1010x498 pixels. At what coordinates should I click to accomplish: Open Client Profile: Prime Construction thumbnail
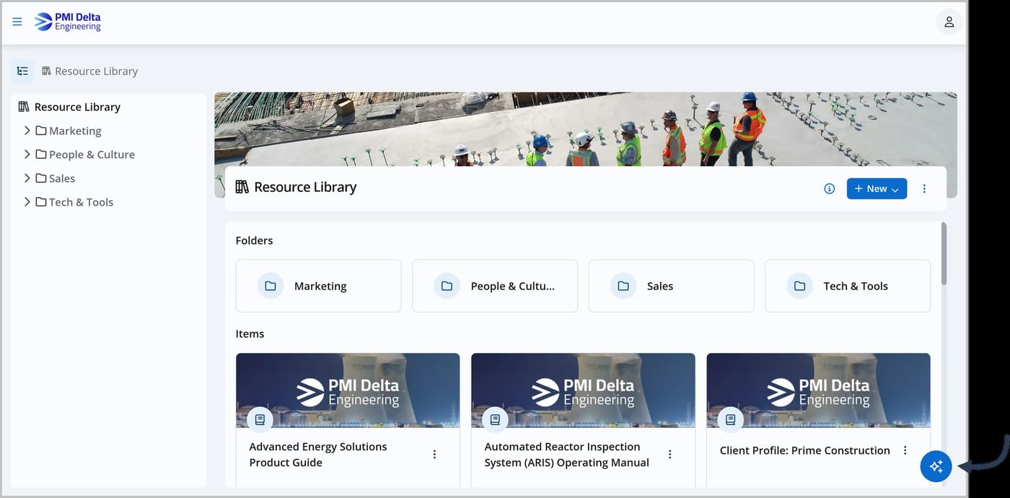click(x=818, y=390)
